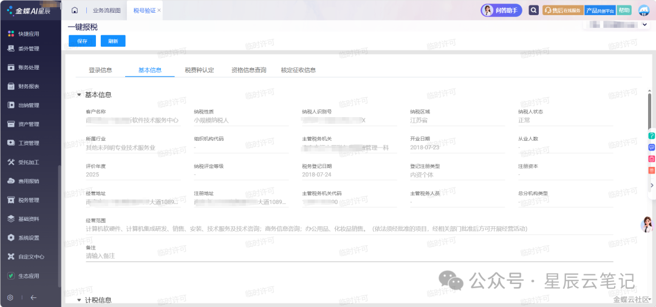Open 系统设置 gear icon
The width and height of the screenshot is (656, 307).
pyautogui.click(x=12, y=238)
